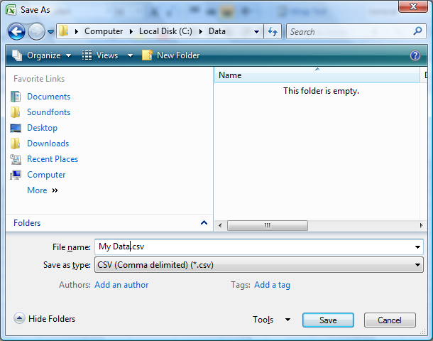Click Add an author
Viewport: 433px width, 341px height.
click(121, 285)
